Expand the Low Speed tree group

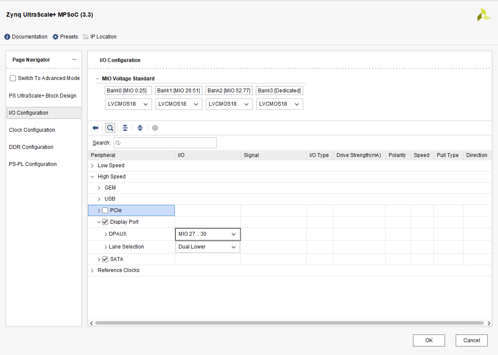pyautogui.click(x=92, y=166)
